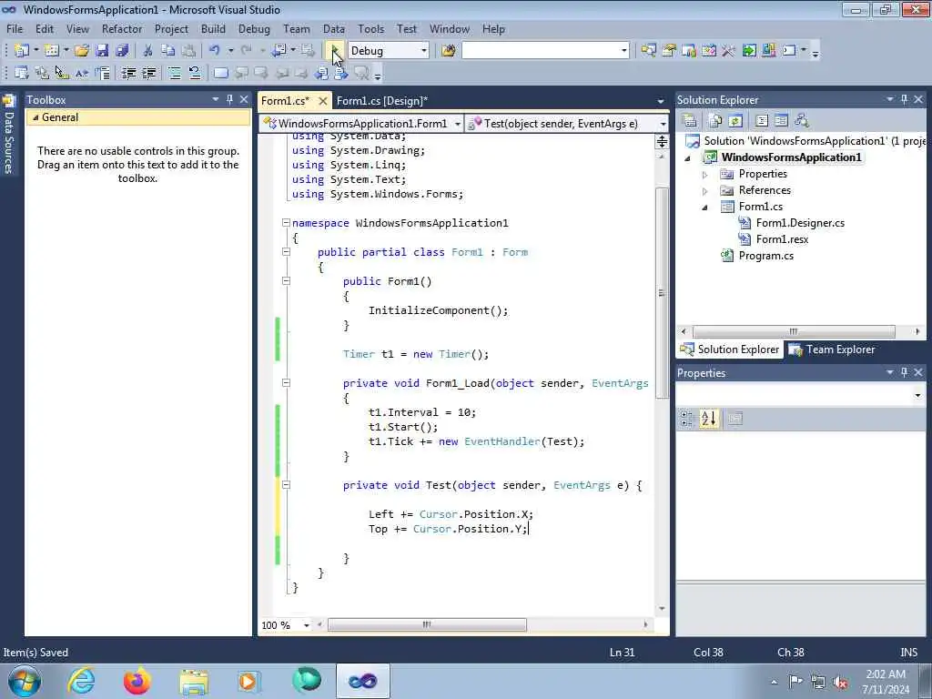Click the Start Debugging green play icon

point(335,51)
